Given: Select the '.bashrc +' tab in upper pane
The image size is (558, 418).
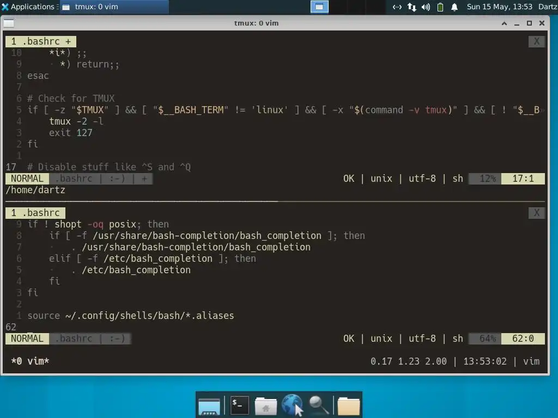Looking at the screenshot, I should 41,41.
